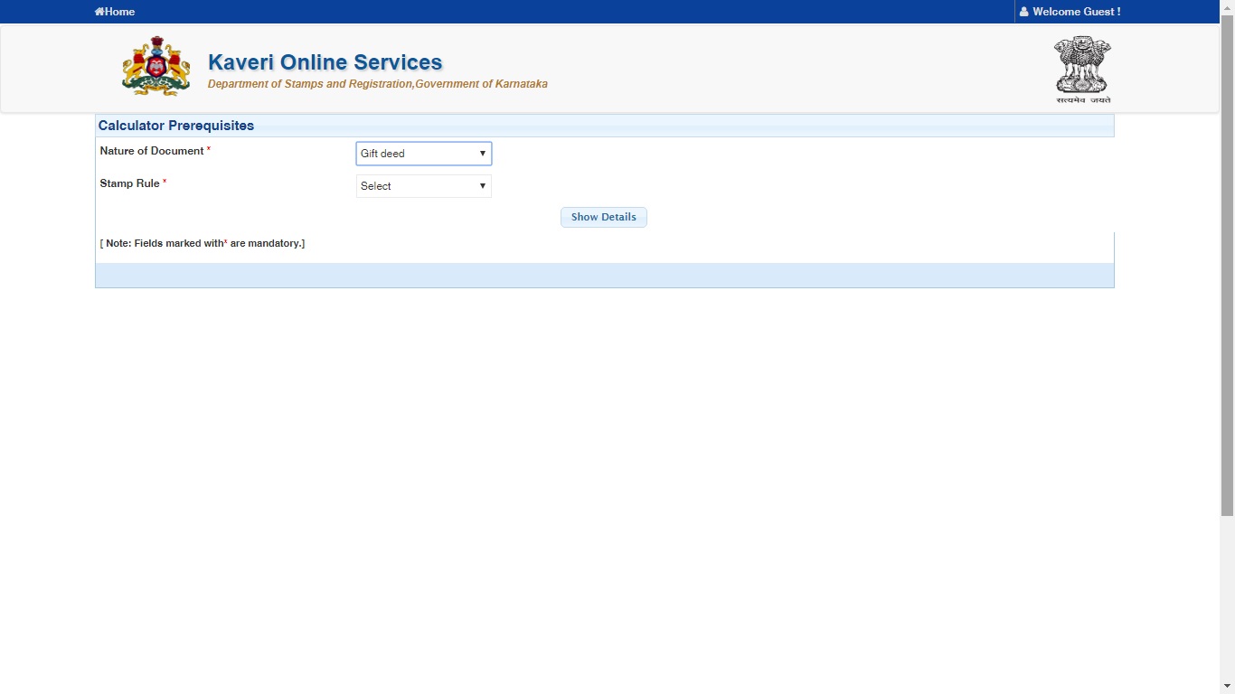The height and width of the screenshot is (694, 1235).
Task: Click the mandatory fields note text
Action: tap(203, 243)
